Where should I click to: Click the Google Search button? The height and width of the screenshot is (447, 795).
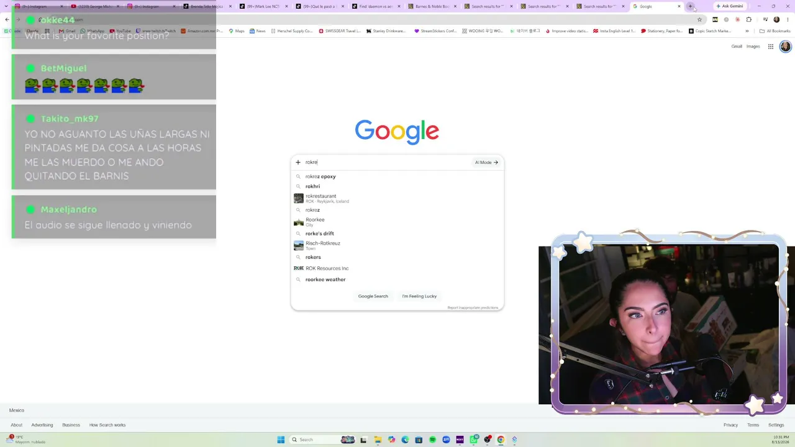(373, 296)
